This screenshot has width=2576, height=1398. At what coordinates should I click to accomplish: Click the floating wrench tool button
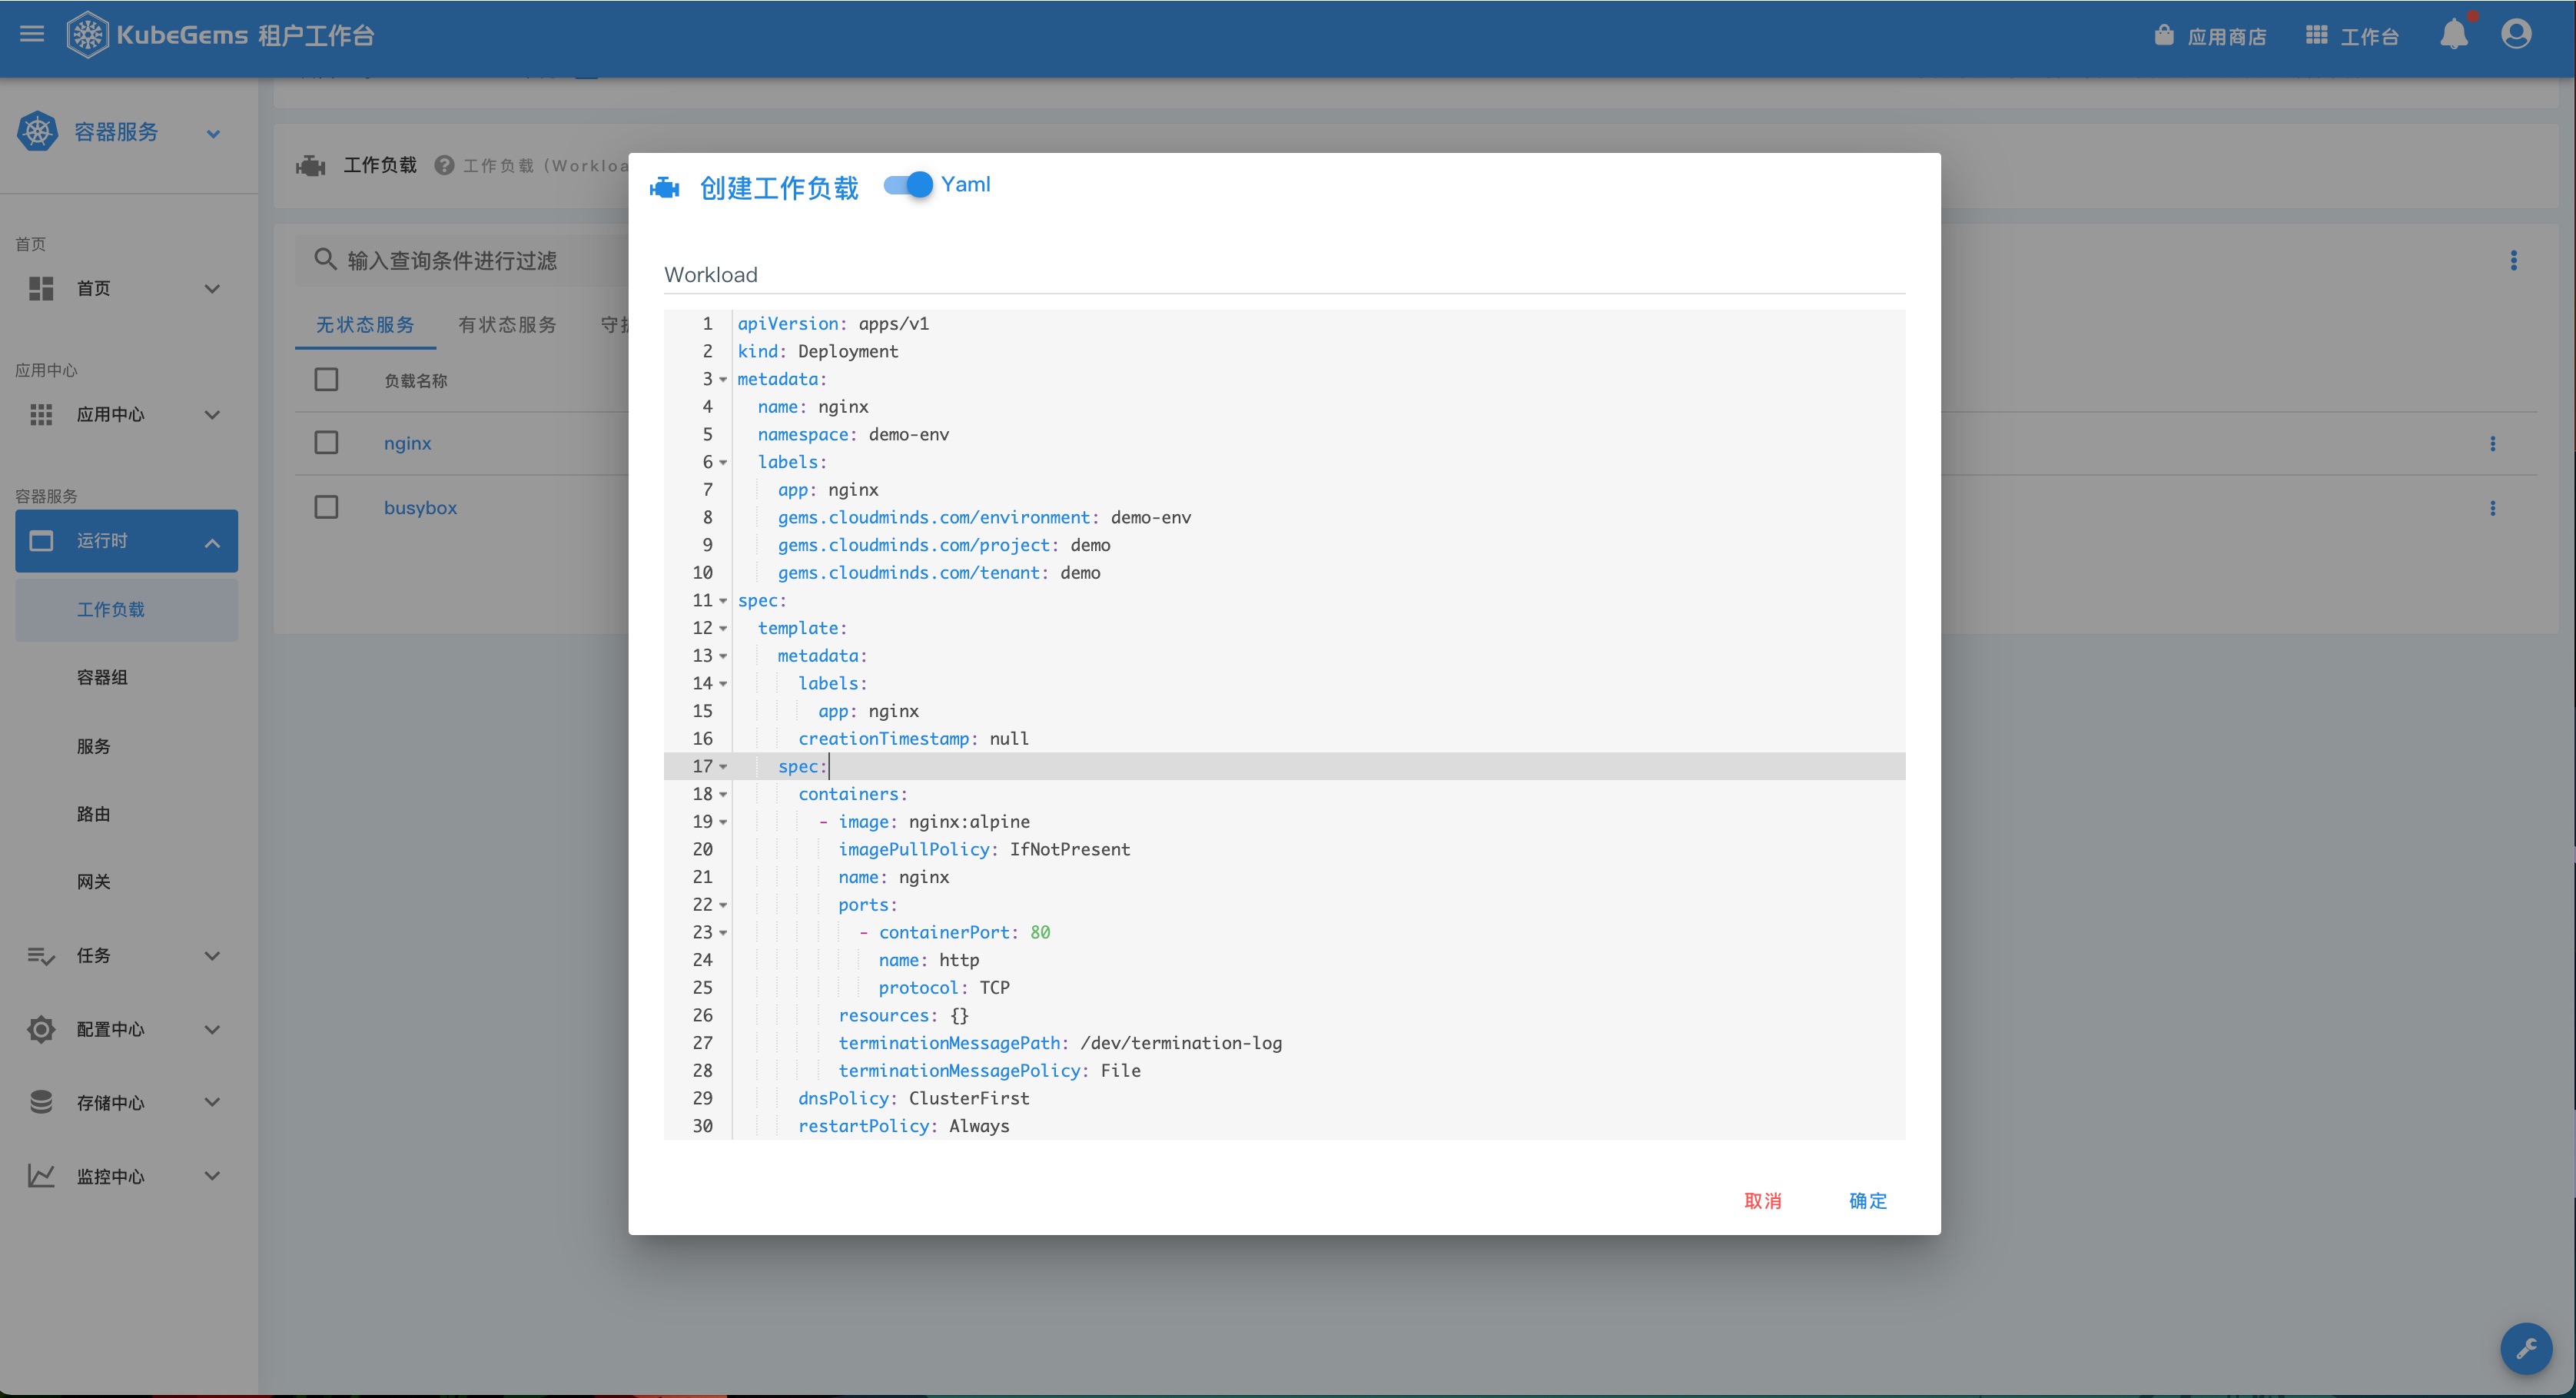(2526, 1348)
